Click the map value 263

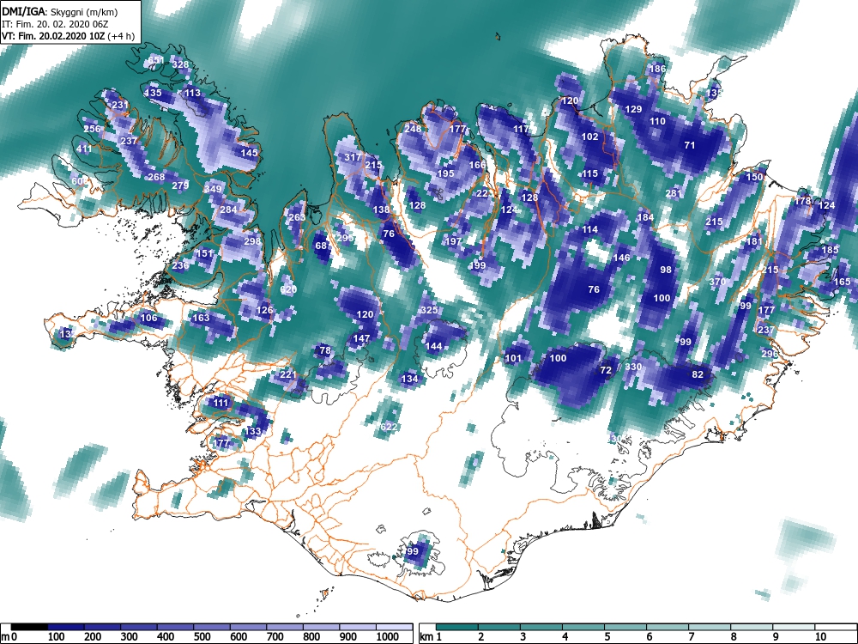297,217
